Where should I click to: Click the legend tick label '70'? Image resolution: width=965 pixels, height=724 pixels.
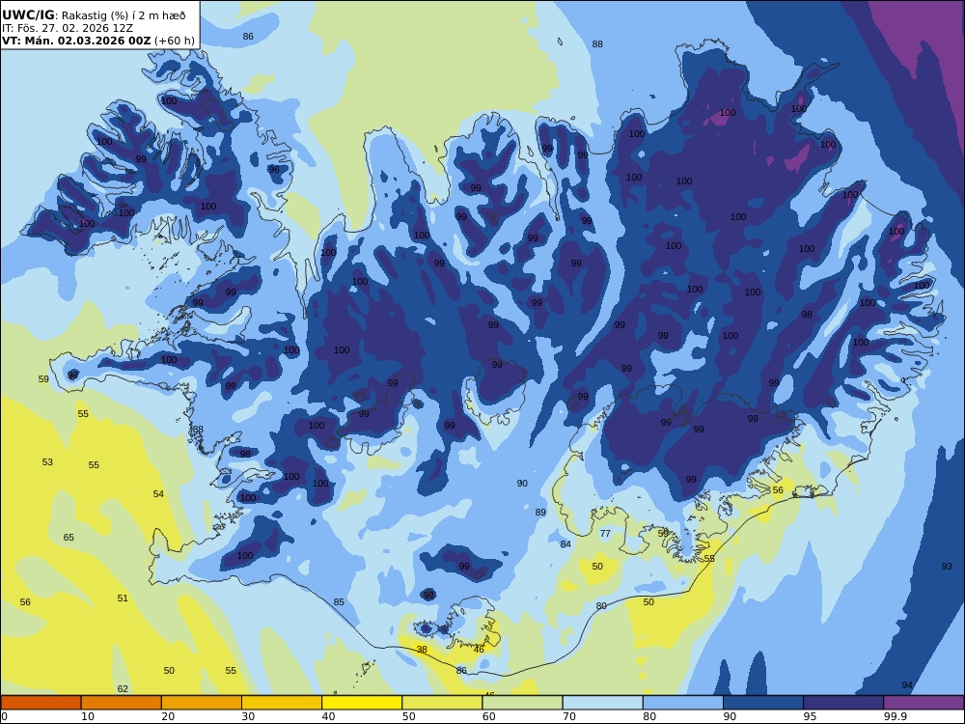point(569,716)
